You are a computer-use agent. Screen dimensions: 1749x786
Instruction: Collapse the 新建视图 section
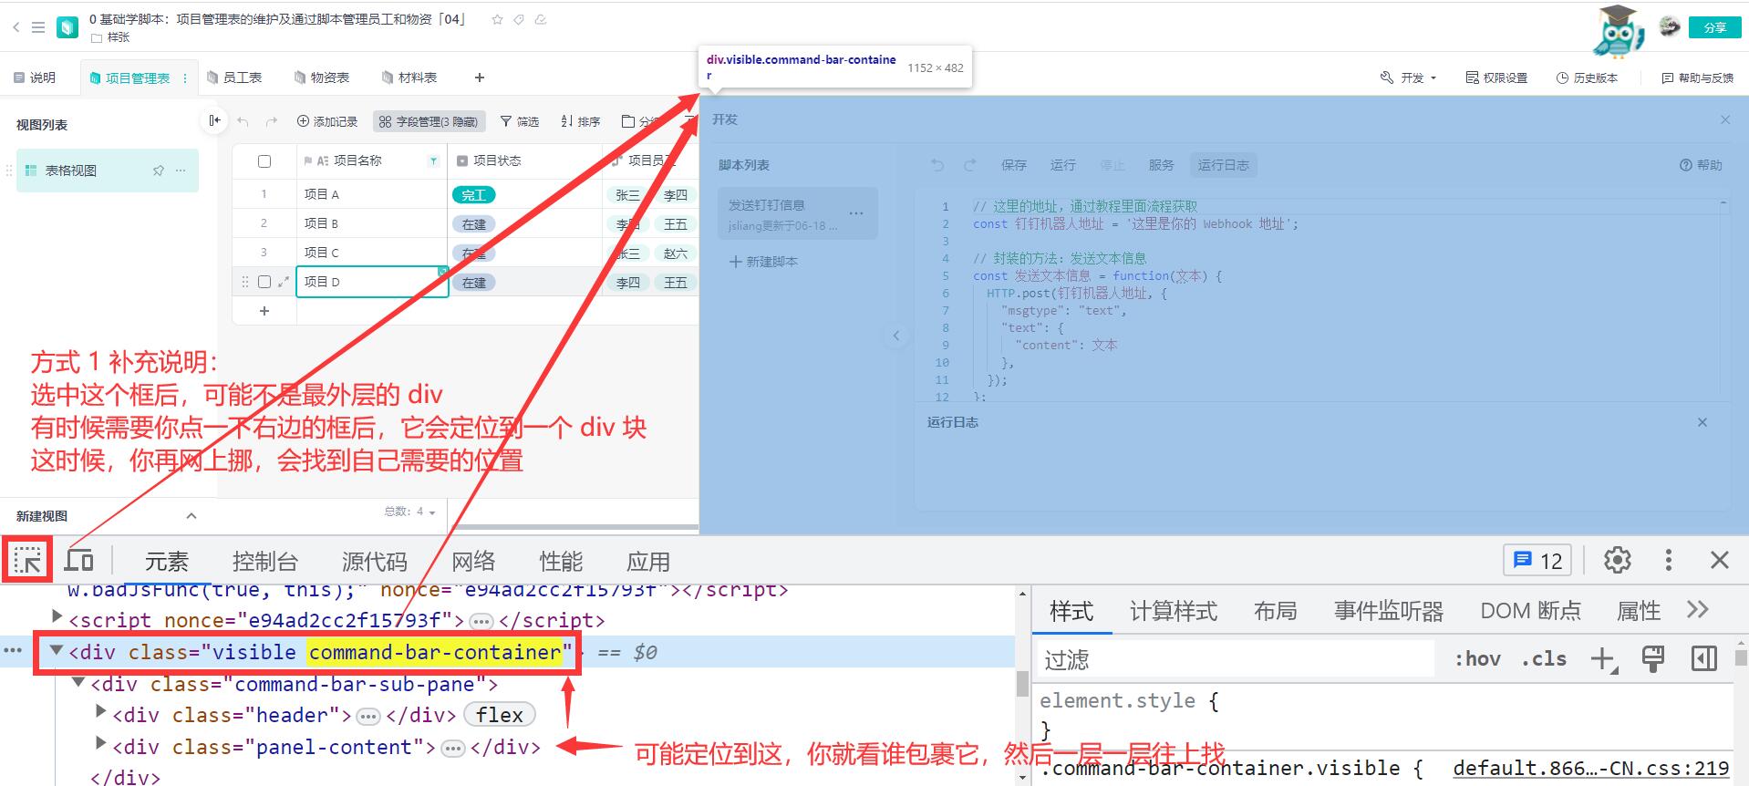[x=191, y=516]
